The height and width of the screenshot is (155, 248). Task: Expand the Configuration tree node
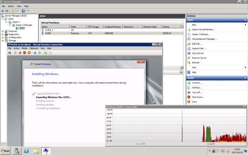[x=2, y=37]
